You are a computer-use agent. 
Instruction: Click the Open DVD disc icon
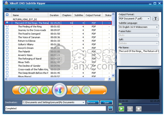pyautogui.click(x=23, y=90)
